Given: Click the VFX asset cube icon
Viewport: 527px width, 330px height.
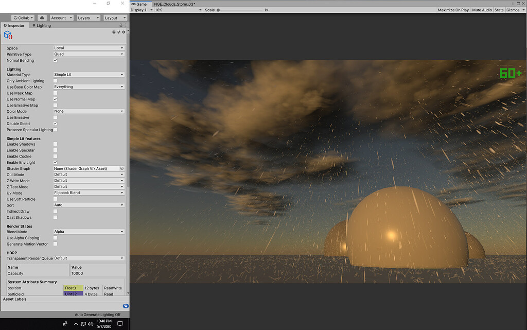Looking at the screenshot, I should (8, 35).
